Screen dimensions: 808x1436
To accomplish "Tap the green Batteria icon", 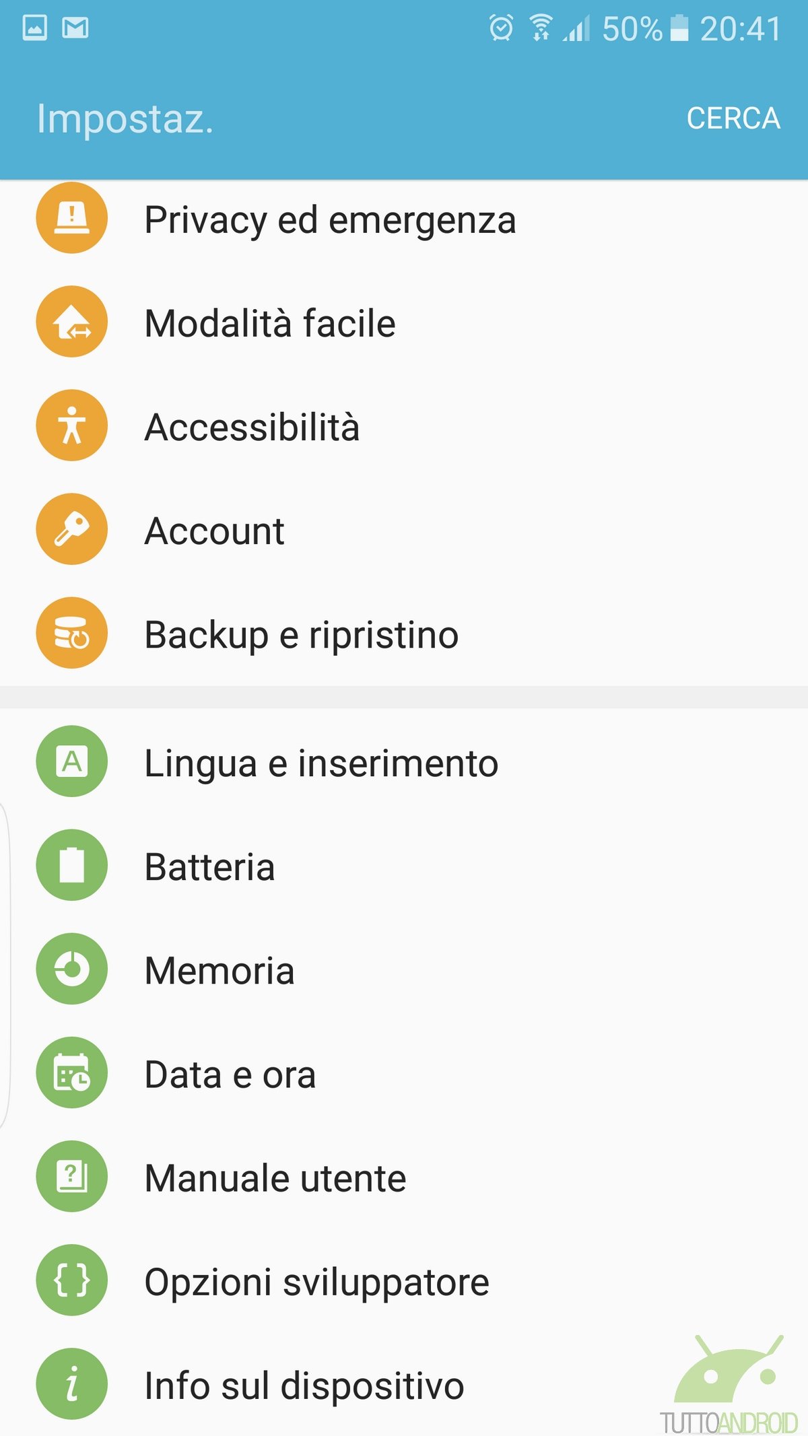I will pyautogui.click(x=71, y=865).
